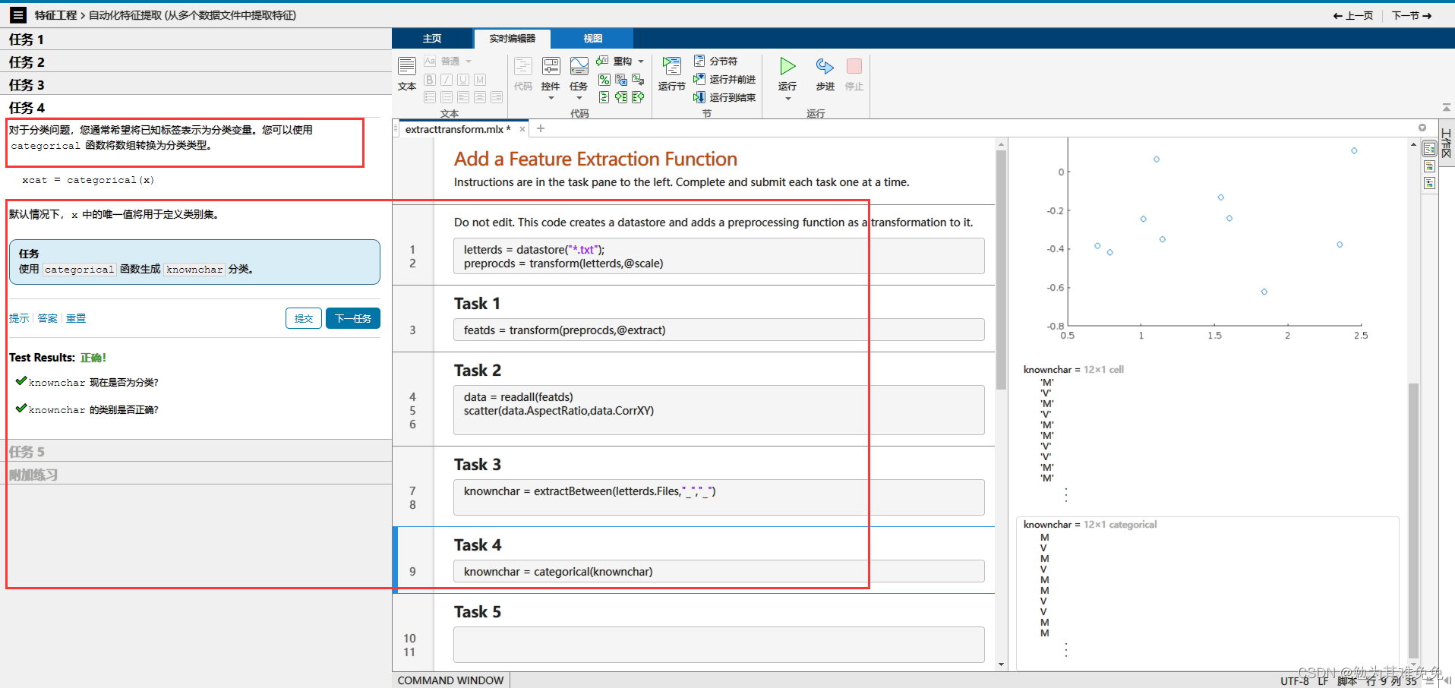The image size is (1455, 688).
Task: Submit the task with 提交
Action: pos(304,318)
